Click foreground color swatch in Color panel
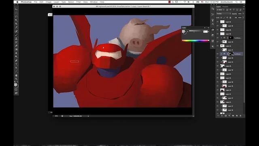Image resolution: width=259 pixels, height=146 pixels. point(183,31)
